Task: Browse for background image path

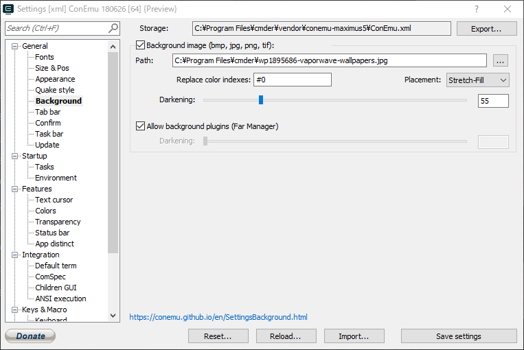Action: point(500,61)
